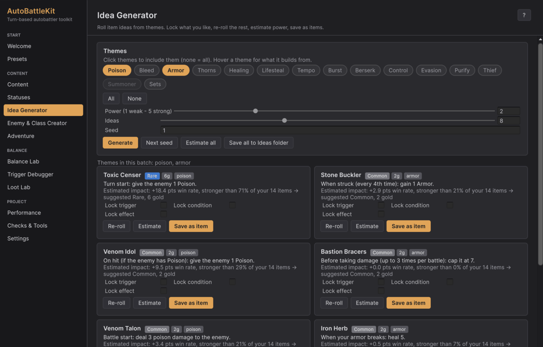Check Lock effect for Venom Idol

(163, 291)
